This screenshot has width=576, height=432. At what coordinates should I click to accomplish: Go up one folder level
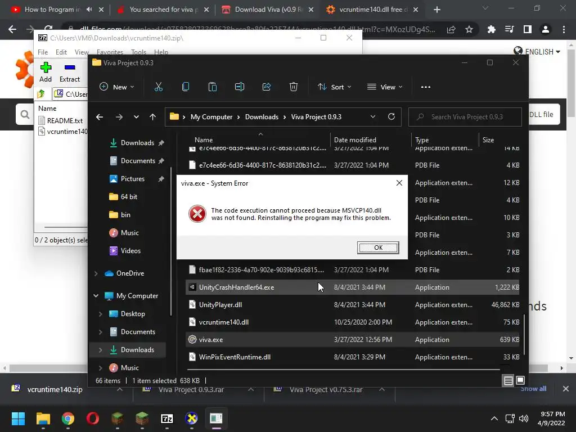(153, 117)
